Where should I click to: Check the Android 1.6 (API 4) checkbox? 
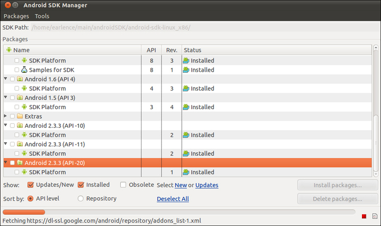[x=12, y=79]
